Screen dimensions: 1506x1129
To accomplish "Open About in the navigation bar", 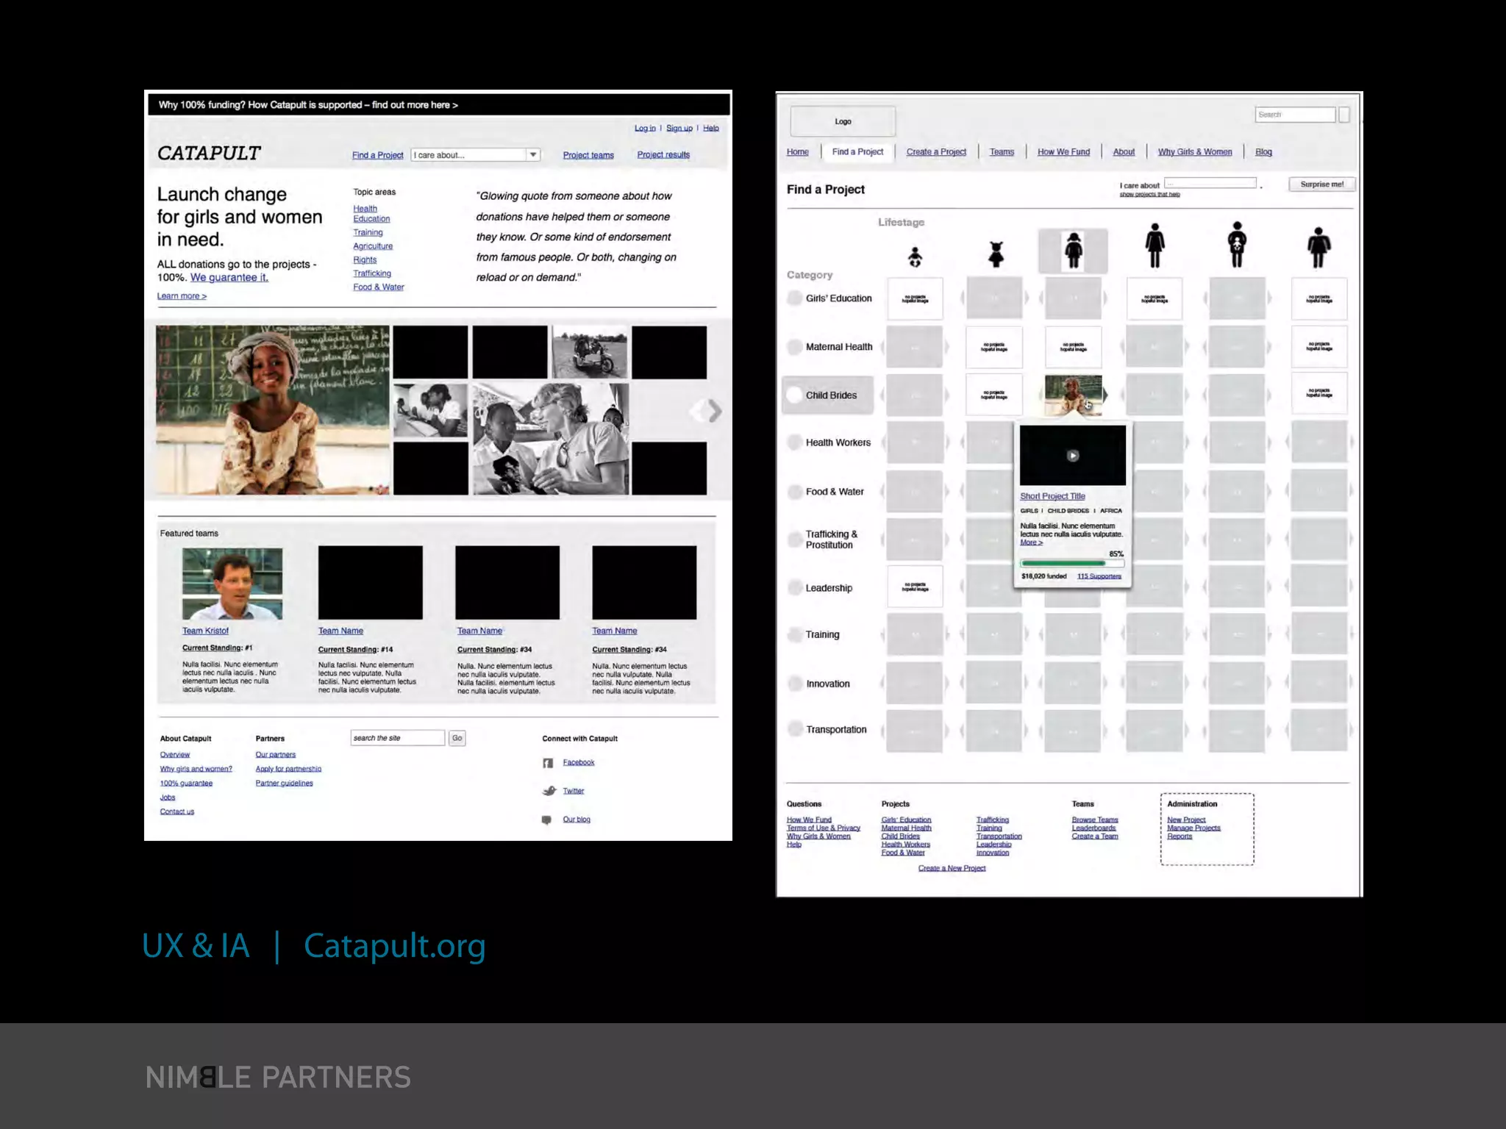I will 1124,152.
